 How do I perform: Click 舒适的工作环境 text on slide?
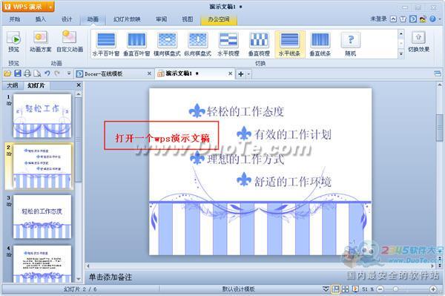pos(293,181)
